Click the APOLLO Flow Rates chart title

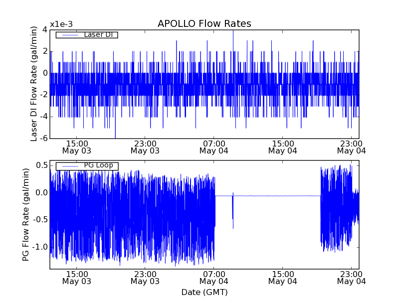[x=204, y=24]
